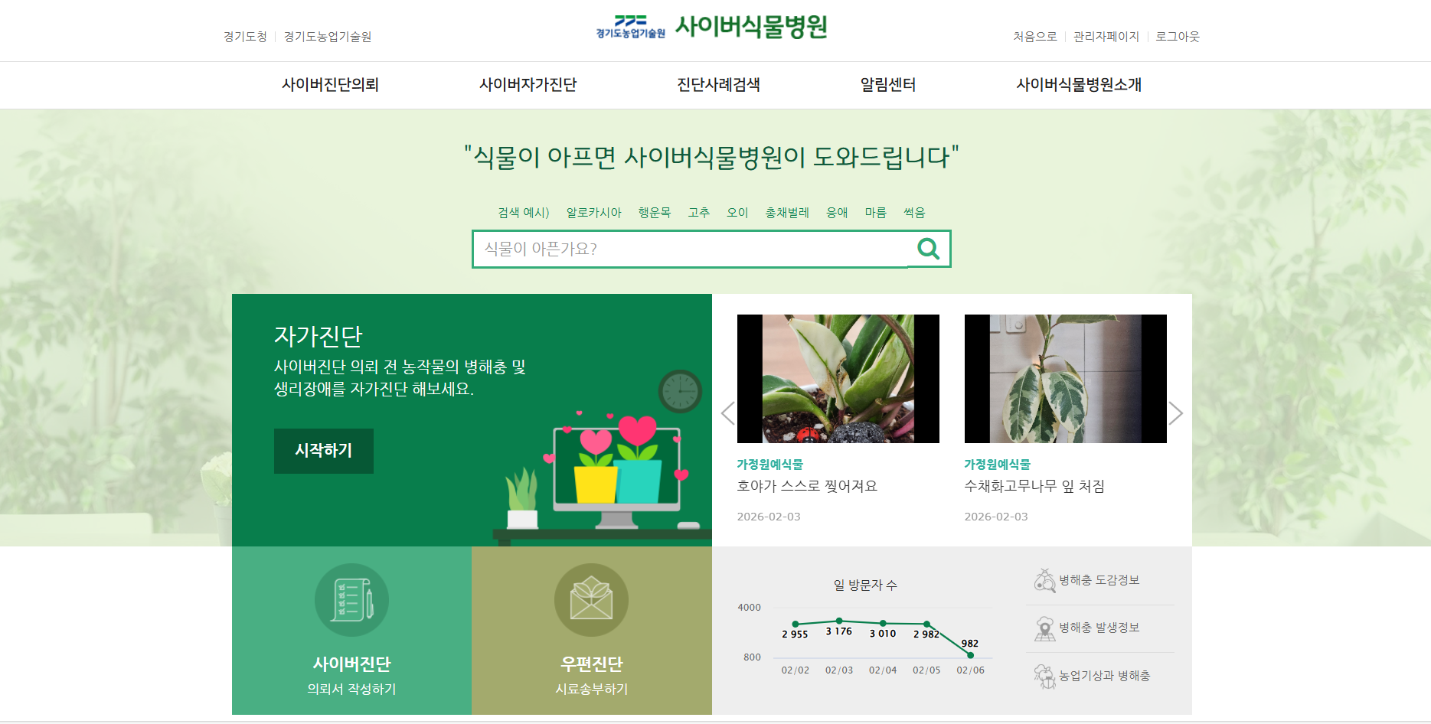Open 사이버자가진단 menu
1431x724 pixels.
tap(528, 84)
